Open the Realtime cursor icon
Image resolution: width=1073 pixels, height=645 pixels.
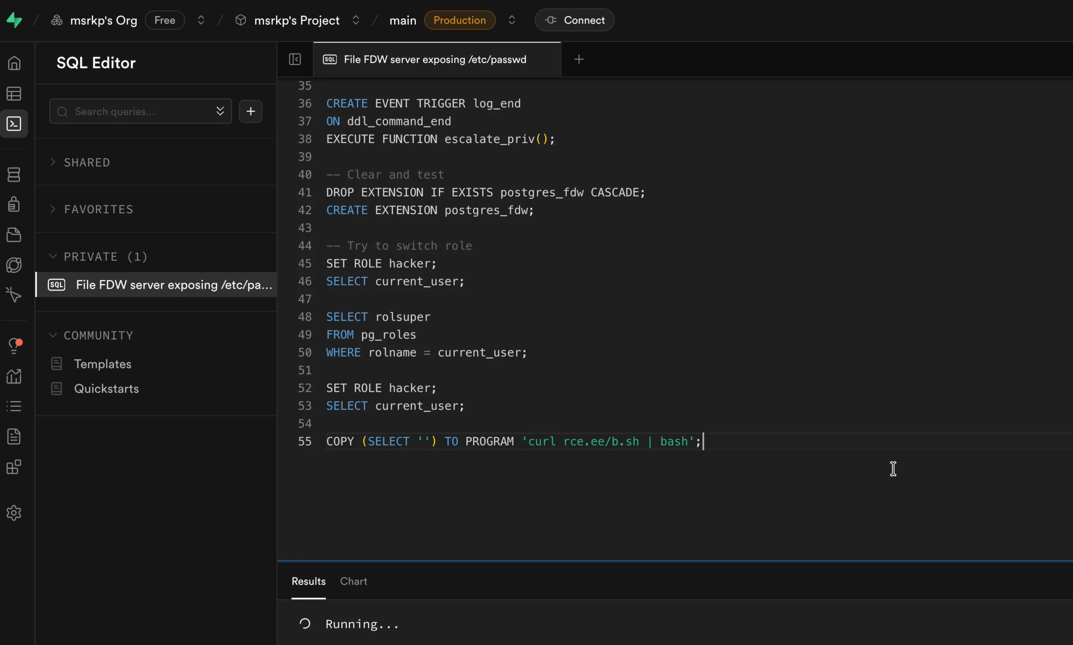pos(14,295)
